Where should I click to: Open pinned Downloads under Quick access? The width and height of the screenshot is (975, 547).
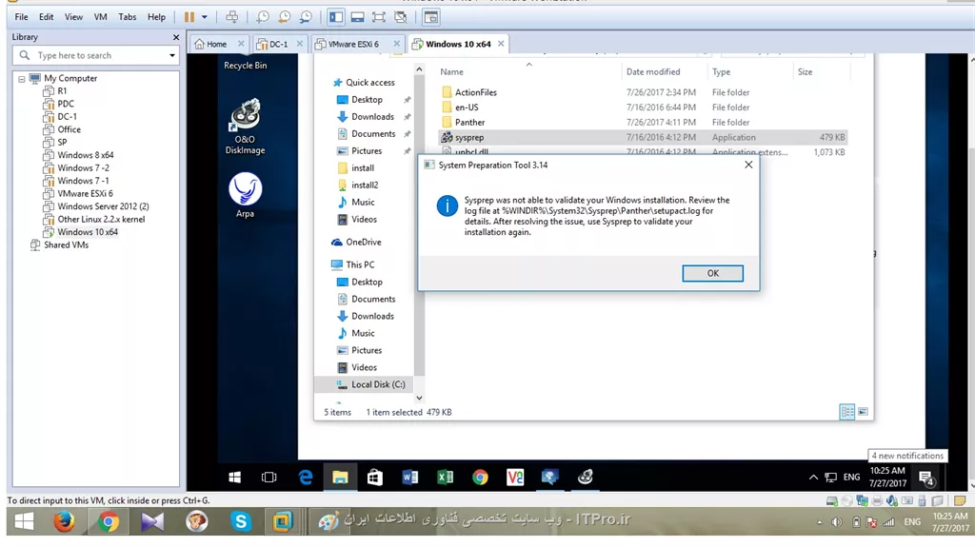pyautogui.click(x=372, y=117)
